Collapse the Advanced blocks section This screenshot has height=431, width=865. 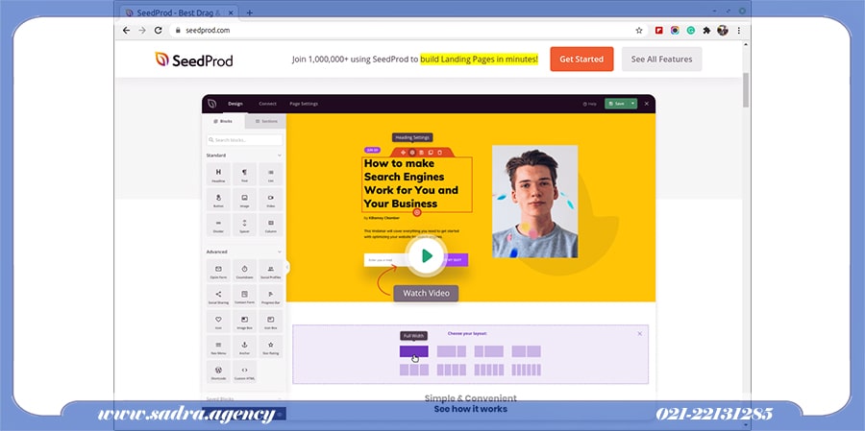(280, 251)
